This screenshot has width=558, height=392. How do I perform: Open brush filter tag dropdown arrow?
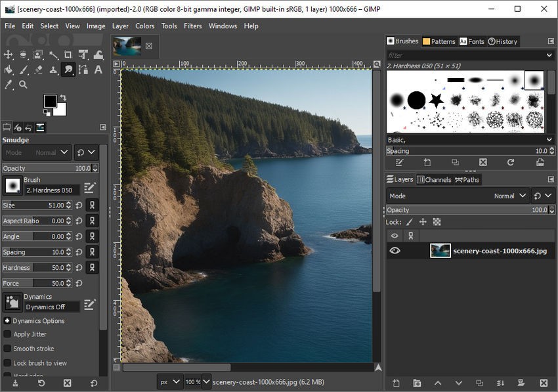point(549,55)
